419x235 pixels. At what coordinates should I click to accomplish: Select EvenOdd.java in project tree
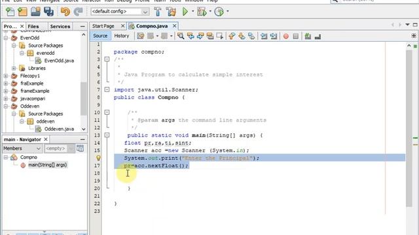click(x=59, y=61)
